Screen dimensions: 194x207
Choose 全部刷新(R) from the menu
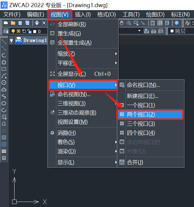83,24
